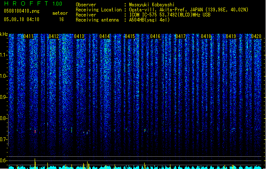Click the 'Observer' field label
This screenshot has height=169, width=266.
[86, 5]
